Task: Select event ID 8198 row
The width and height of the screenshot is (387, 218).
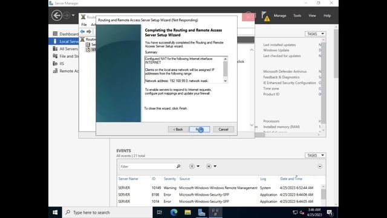Action: [x=219, y=195]
